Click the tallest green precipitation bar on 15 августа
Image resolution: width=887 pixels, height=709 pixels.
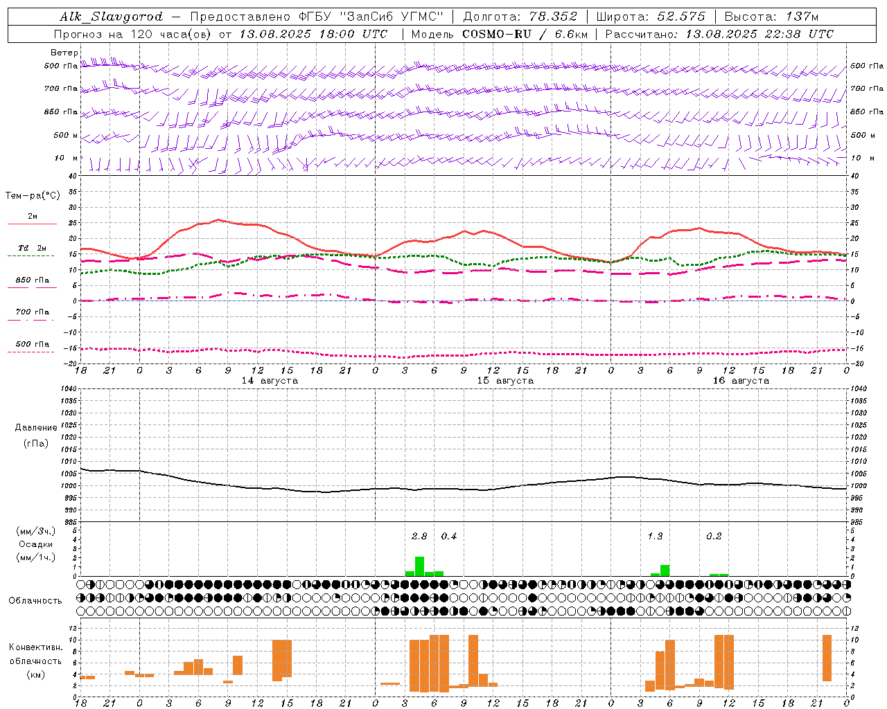pos(419,566)
